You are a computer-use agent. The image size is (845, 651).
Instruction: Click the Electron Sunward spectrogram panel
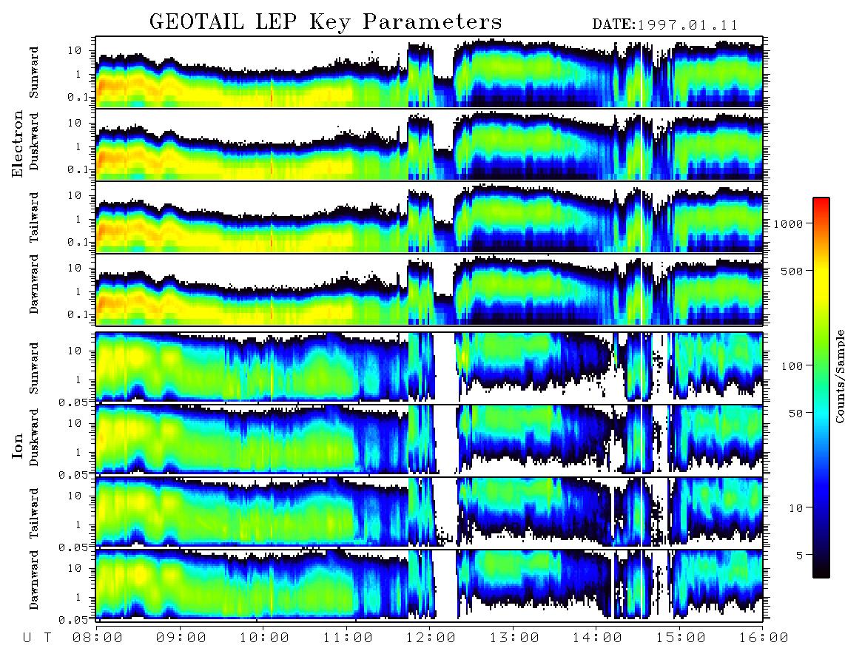point(429,72)
